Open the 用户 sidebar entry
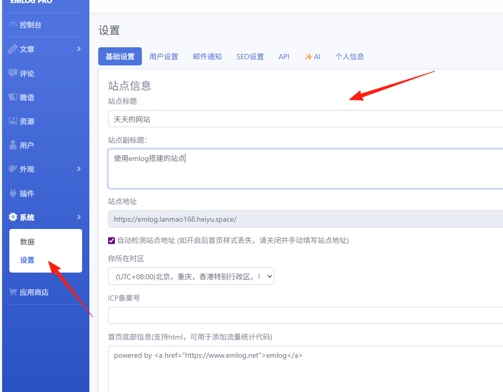The image size is (503, 392). (x=27, y=145)
